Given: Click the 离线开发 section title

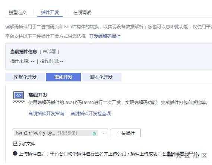Looking at the screenshot, I should pyautogui.click(x=38, y=95).
